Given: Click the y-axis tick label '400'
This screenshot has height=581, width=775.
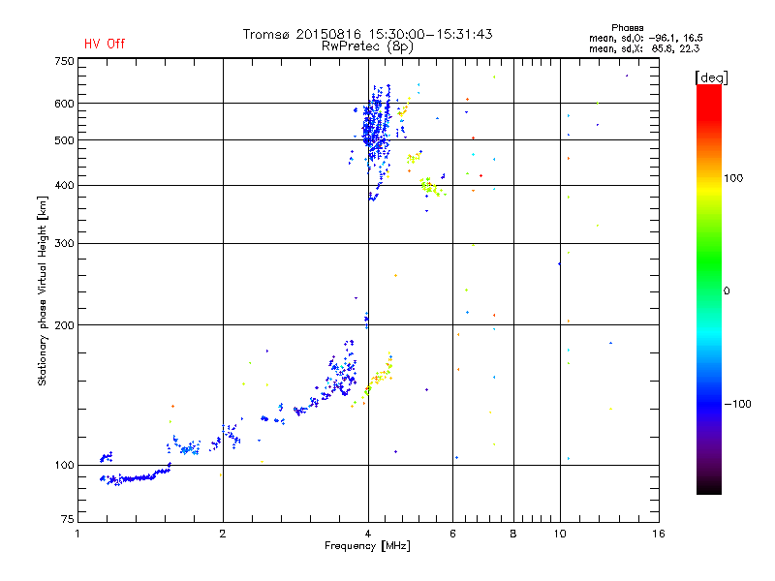Looking at the screenshot, I should point(64,185).
